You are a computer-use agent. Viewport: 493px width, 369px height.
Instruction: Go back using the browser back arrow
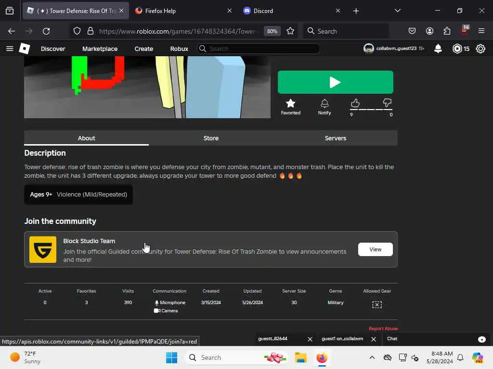pyautogui.click(x=12, y=31)
